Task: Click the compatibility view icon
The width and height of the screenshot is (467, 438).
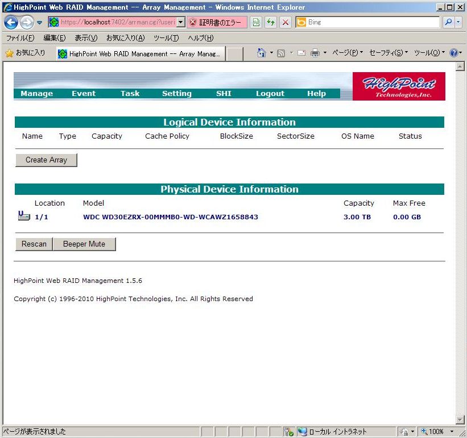Action: [256, 22]
